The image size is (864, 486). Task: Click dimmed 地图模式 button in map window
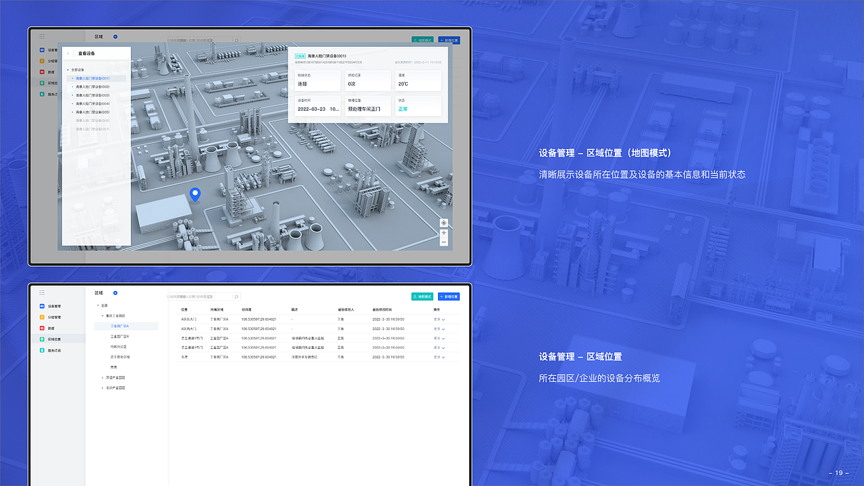click(x=423, y=40)
